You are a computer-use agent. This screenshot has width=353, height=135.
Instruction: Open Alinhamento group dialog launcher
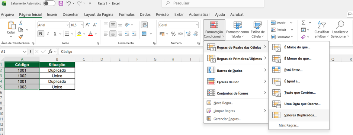(x=154, y=43)
